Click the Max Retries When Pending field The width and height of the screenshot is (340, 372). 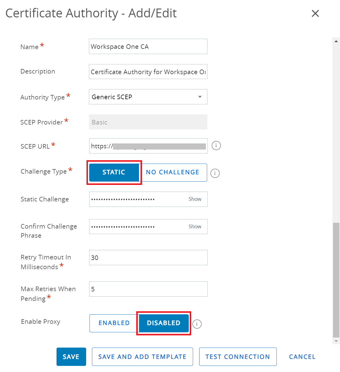coord(148,289)
